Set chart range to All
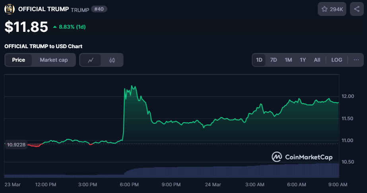The width and height of the screenshot is (367, 193). (317, 60)
